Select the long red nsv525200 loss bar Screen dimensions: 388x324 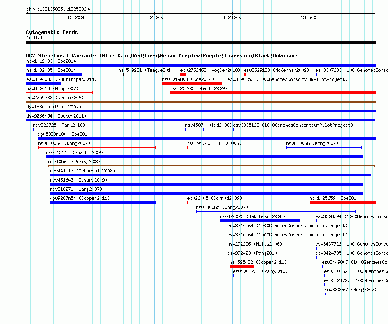tap(272, 93)
